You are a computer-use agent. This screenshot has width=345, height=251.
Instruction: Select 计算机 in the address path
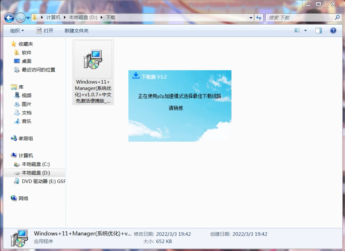(x=53, y=17)
